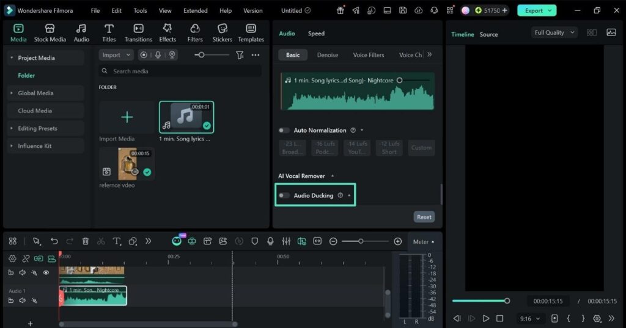Expand Global Media section

click(11, 93)
